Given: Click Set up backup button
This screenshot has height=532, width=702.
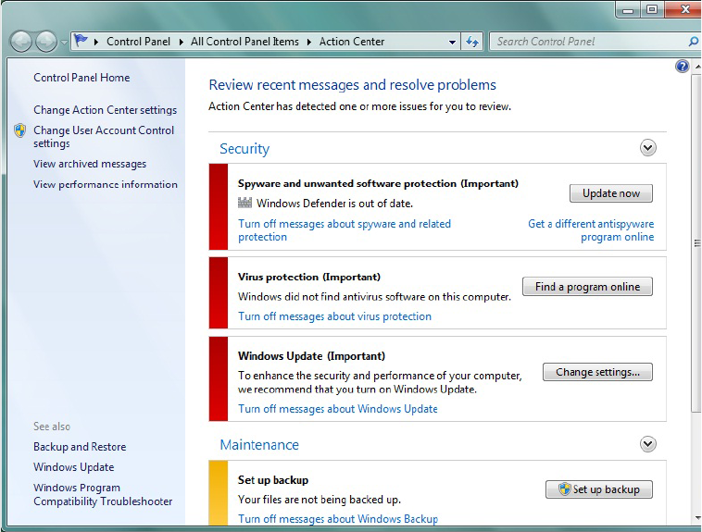Looking at the screenshot, I should coord(599,489).
